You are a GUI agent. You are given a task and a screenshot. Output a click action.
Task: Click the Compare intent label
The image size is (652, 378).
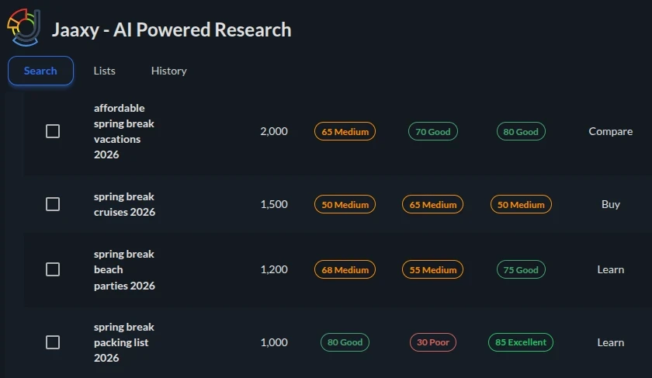click(610, 131)
